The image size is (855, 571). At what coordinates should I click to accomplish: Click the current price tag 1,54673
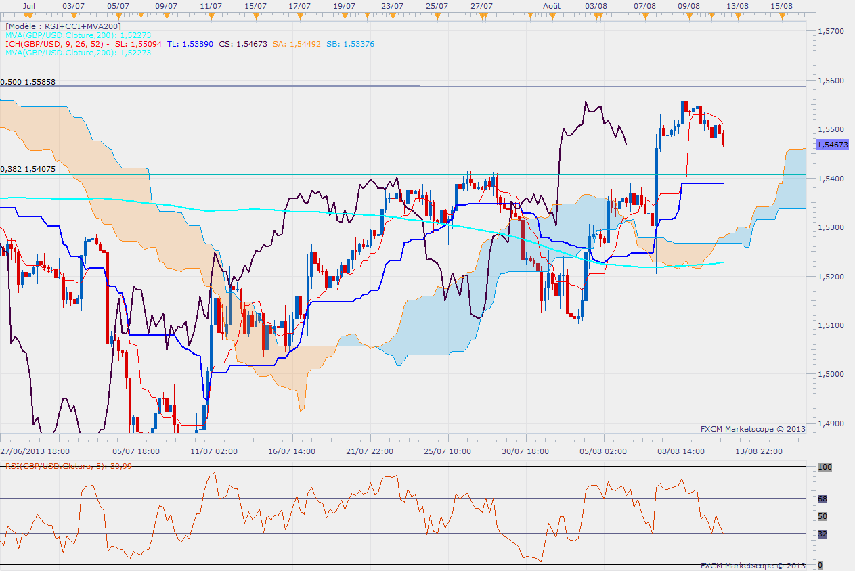pos(832,145)
